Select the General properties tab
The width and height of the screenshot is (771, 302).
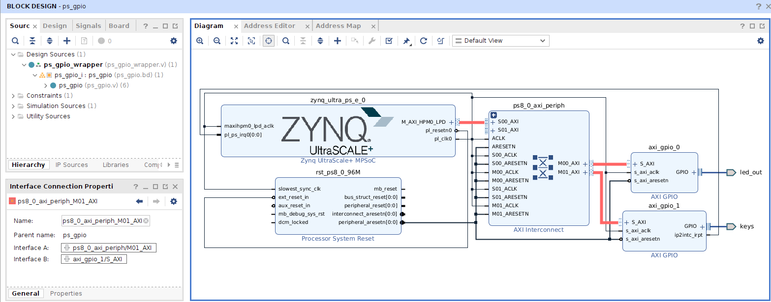pyautogui.click(x=26, y=294)
